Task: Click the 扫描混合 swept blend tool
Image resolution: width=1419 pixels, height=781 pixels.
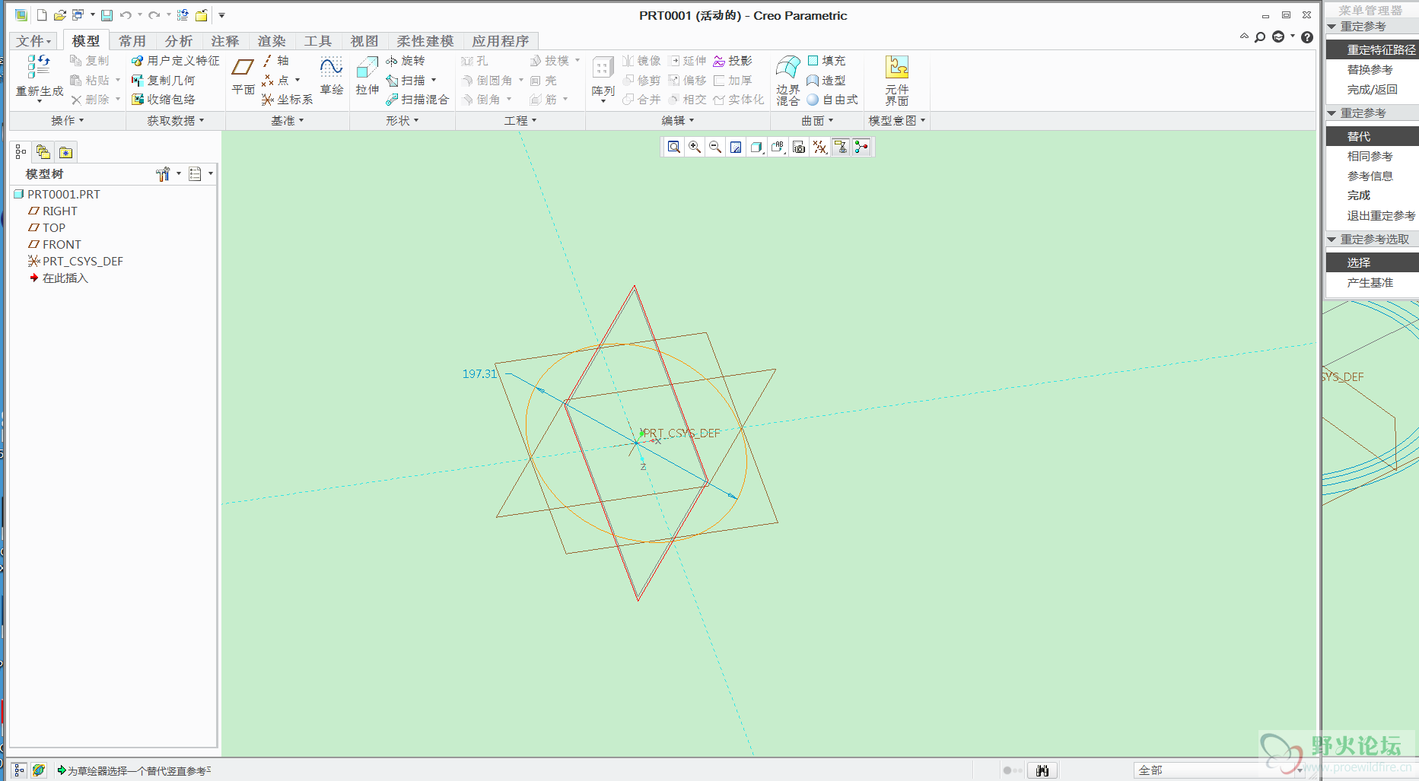Action: coord(418,100)
